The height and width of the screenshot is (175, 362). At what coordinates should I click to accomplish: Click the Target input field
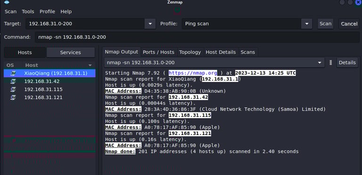coord(85,24)
